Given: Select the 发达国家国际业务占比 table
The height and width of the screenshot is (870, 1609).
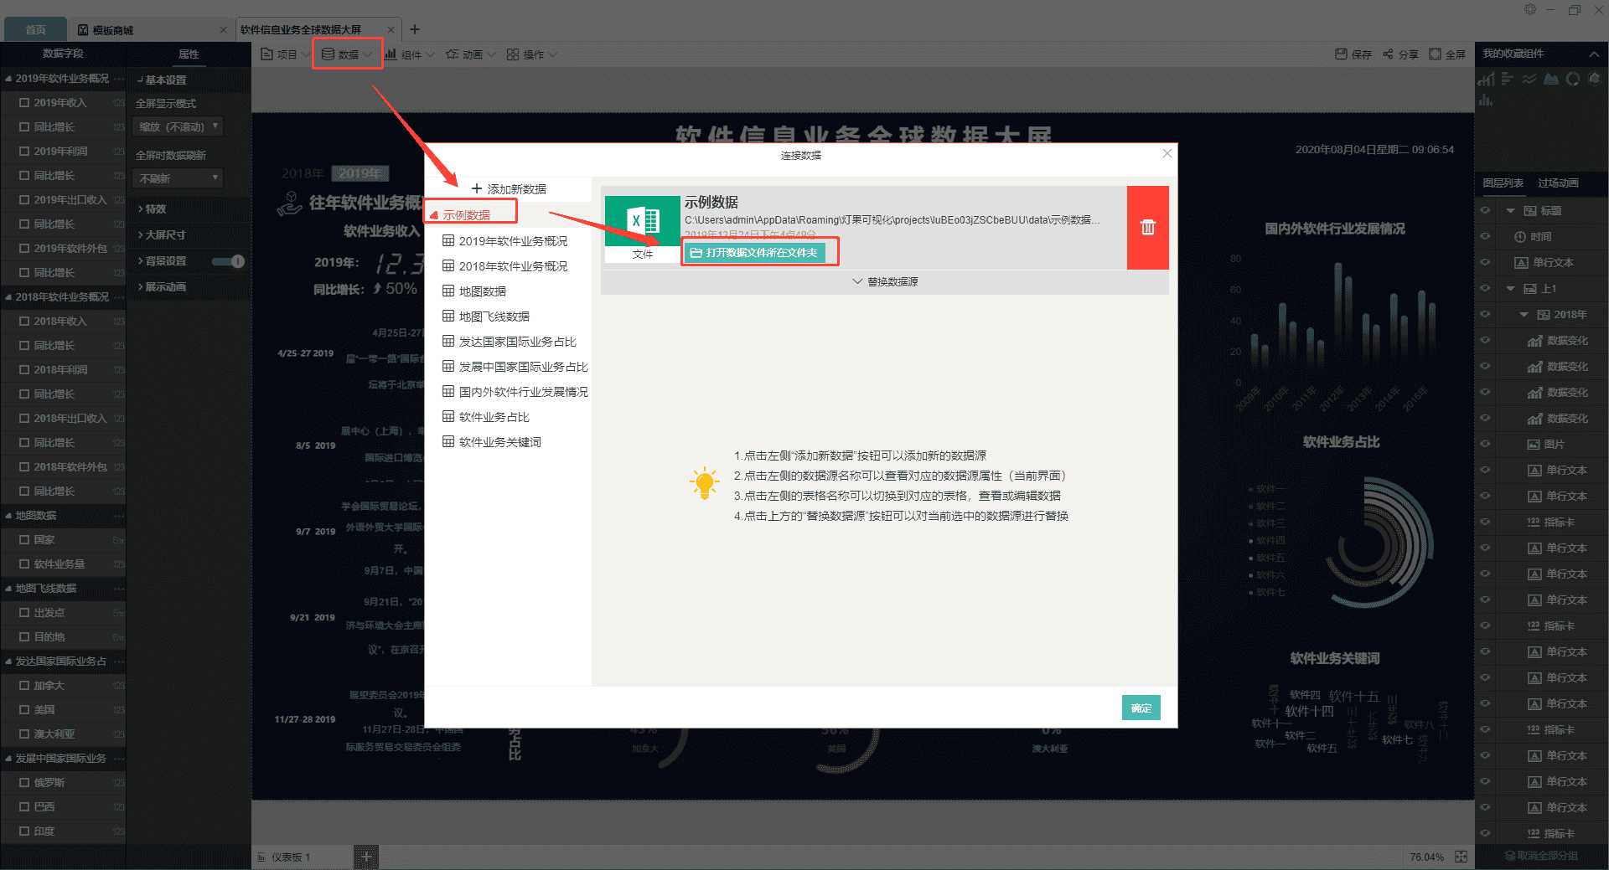Looking at the screenshot, I should (510, 342).
